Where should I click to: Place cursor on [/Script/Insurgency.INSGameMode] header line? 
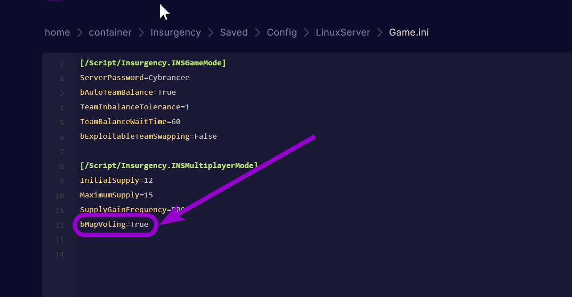(x=153, y=63)
